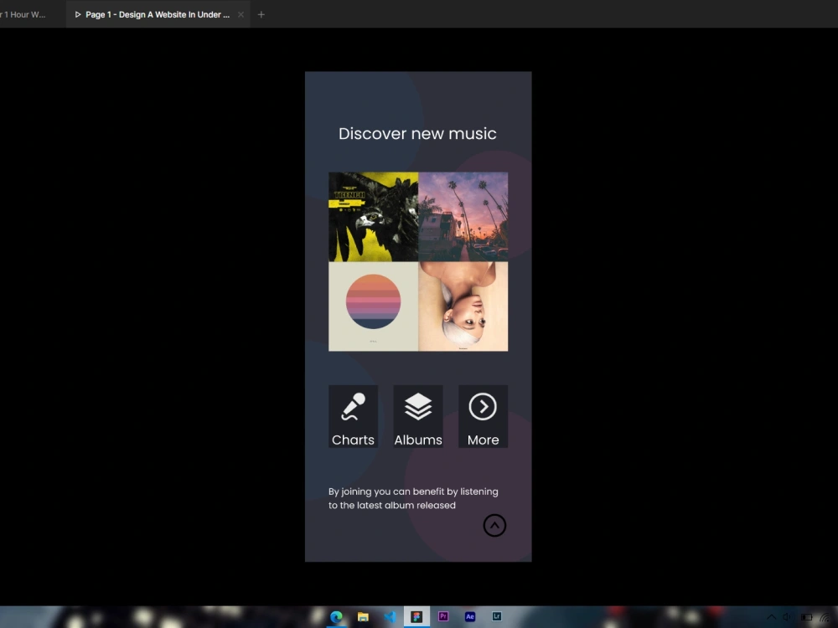Open File Explorer from the taskbar

point(363,617)
